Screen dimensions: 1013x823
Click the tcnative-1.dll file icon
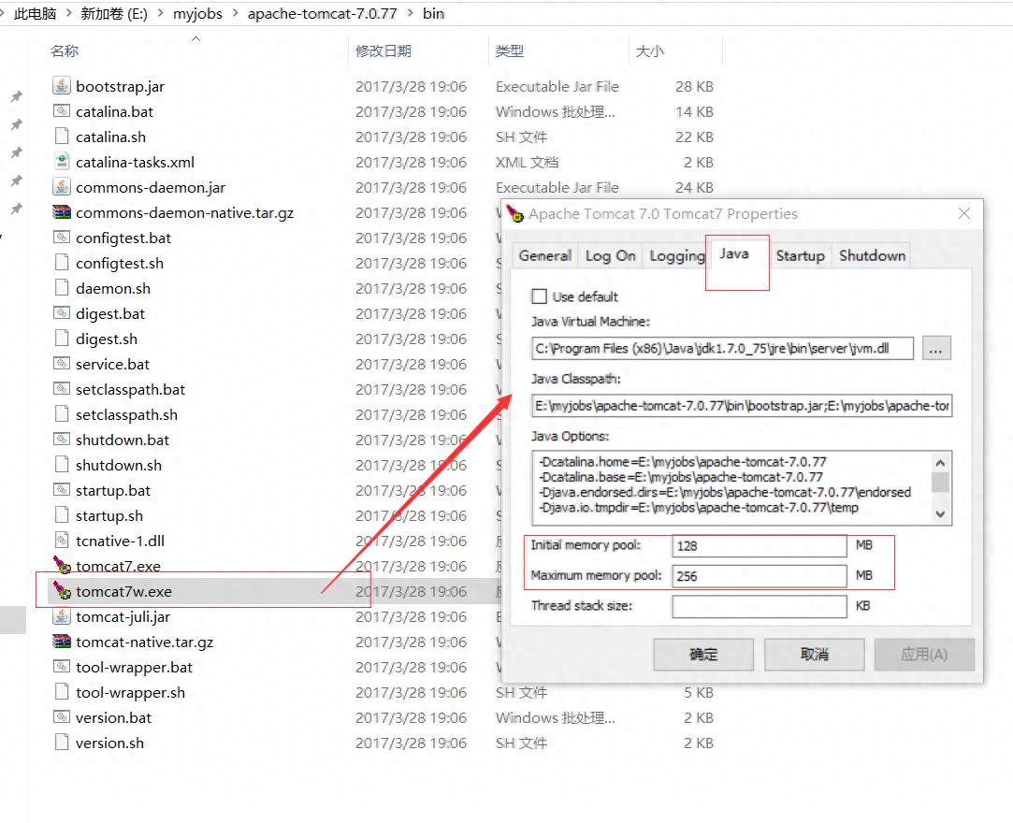(62, 540)
